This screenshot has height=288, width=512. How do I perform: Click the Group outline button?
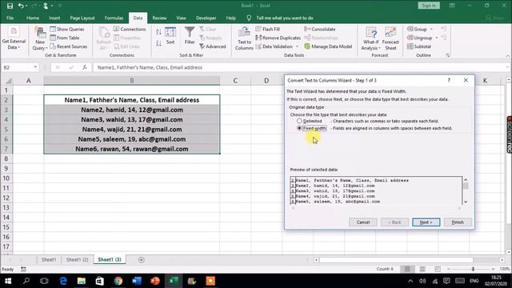(x=417, y=29)
